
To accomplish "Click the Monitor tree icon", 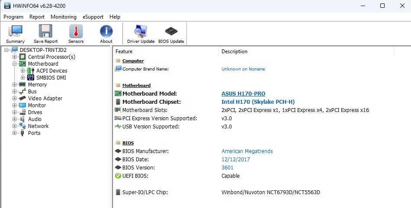I will (22, 106).
